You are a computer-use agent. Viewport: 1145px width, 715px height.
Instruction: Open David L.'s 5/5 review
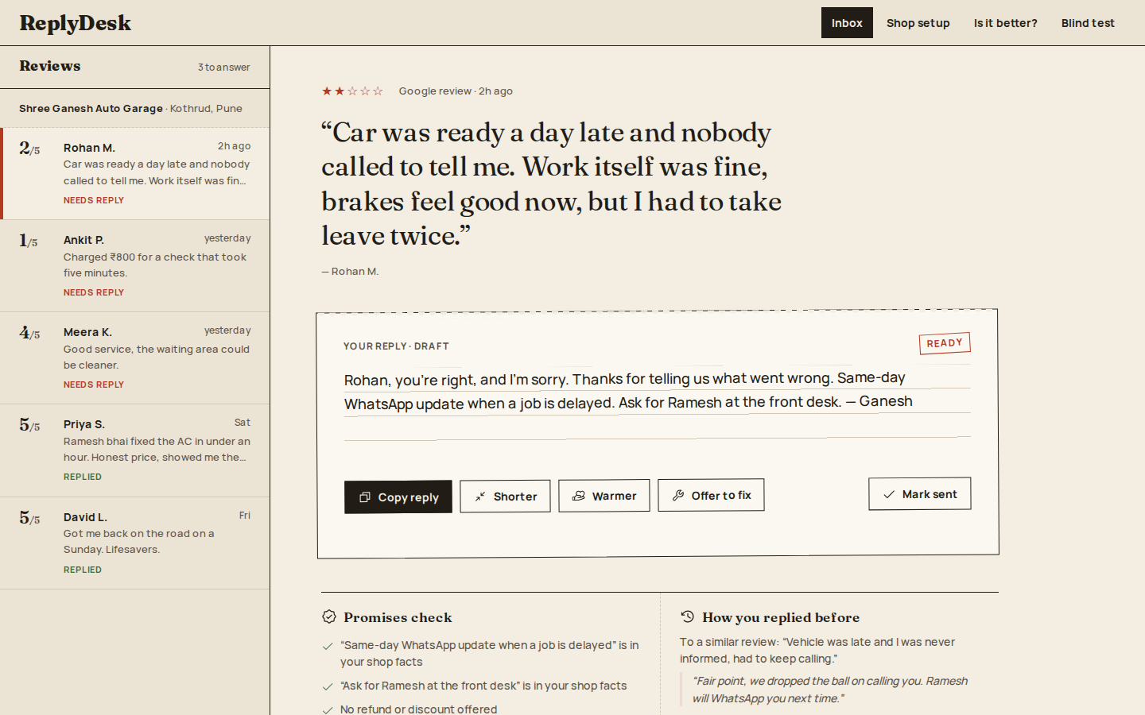coord(135,543)
